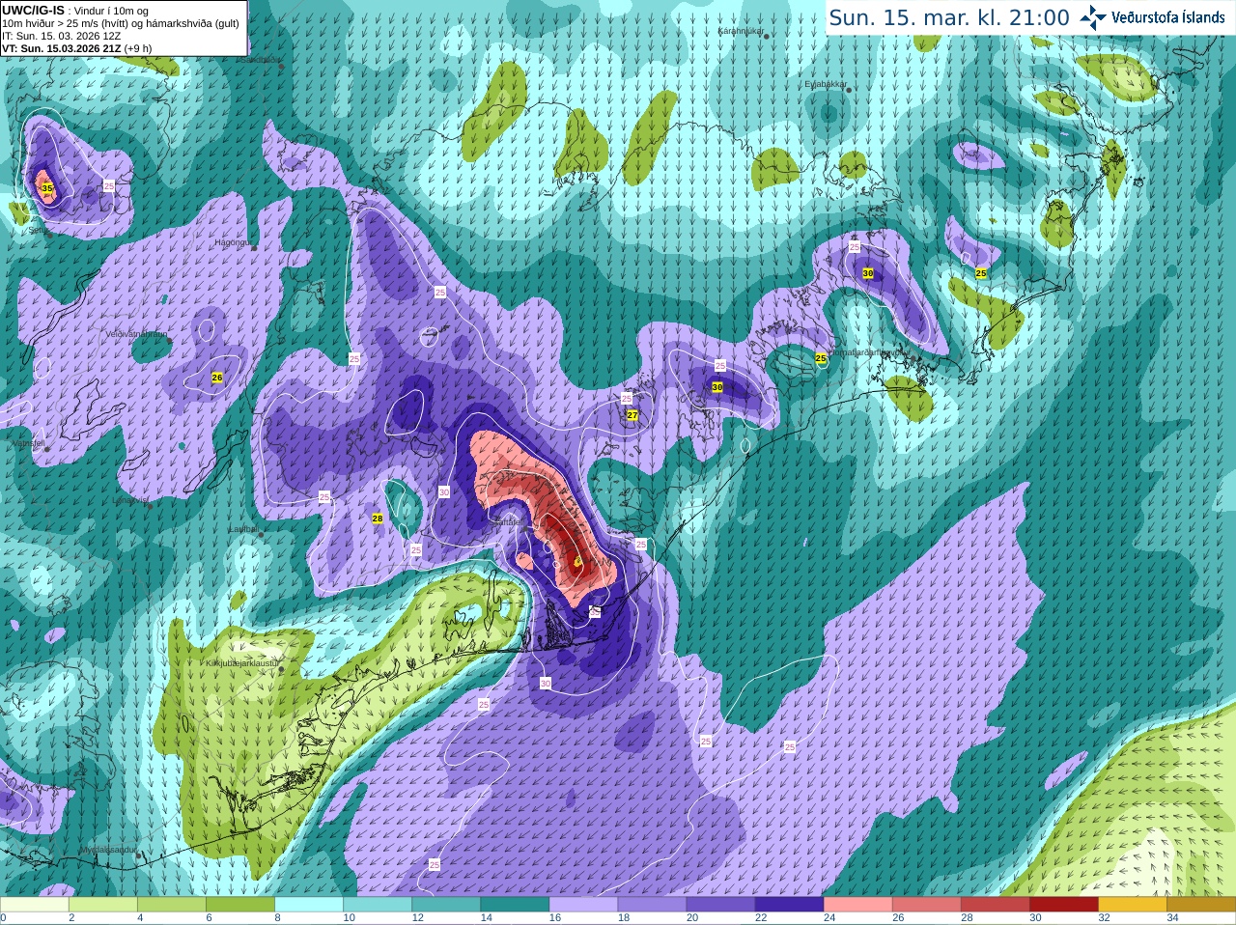Image resolution: width=1236 pixels, height=925 pixels.
Task: Select the date Sun. 15. mar. kl. 21:00
Action: 949,17
